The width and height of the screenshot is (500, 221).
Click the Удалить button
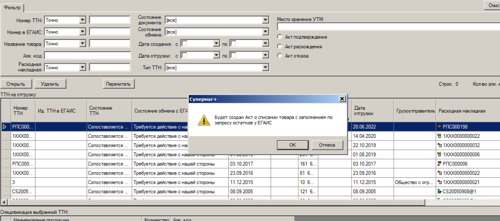point(50,84)
